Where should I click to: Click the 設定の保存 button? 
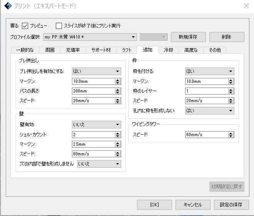(x=231, y=205)
